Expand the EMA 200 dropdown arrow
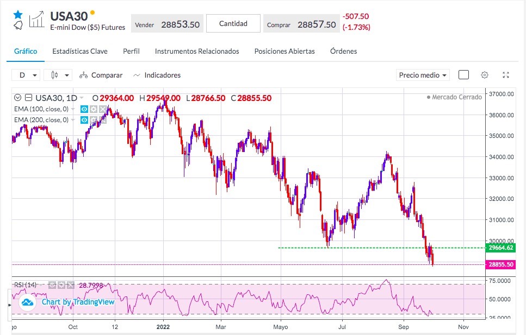 73,120
